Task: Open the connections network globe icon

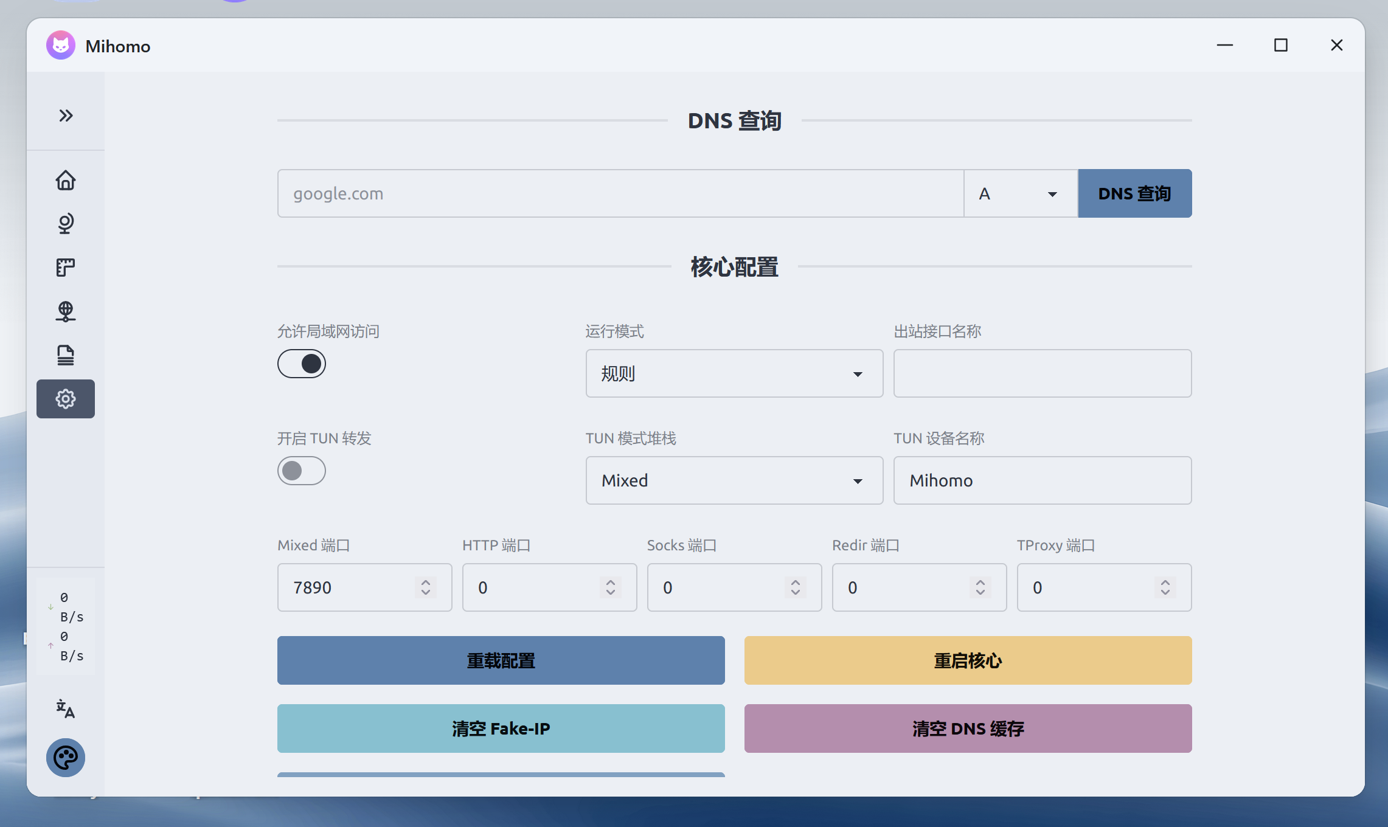Action: coord(66,311)
